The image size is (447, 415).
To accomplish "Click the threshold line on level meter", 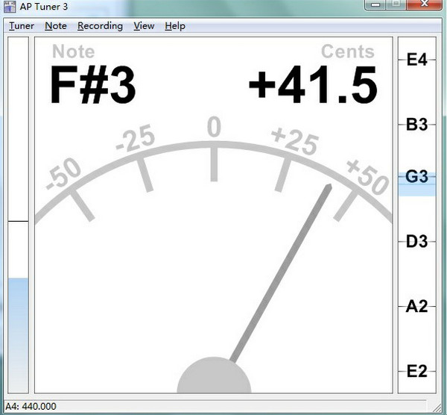I will pos(18,221).
